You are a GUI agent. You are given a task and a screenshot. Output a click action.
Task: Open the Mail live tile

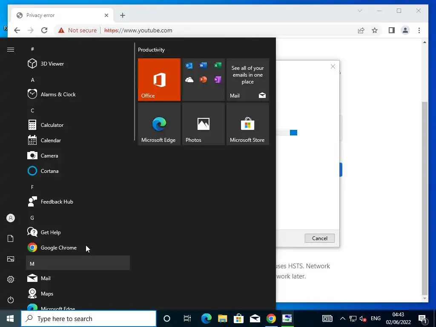pos(247,80)
